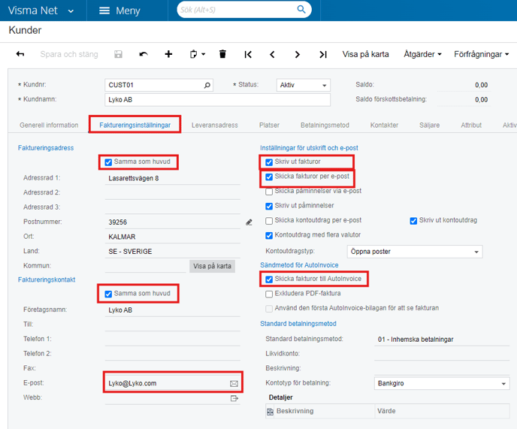The width and height of the screenshot is (517, 429).
Task: Expand the Förfrågningar menu
Action: [481, 54]
